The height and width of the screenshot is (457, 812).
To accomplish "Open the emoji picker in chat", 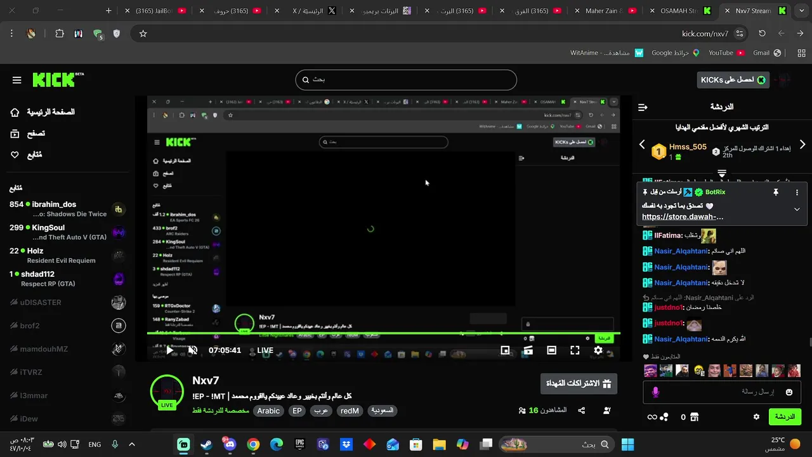I will tap(789, 392).
